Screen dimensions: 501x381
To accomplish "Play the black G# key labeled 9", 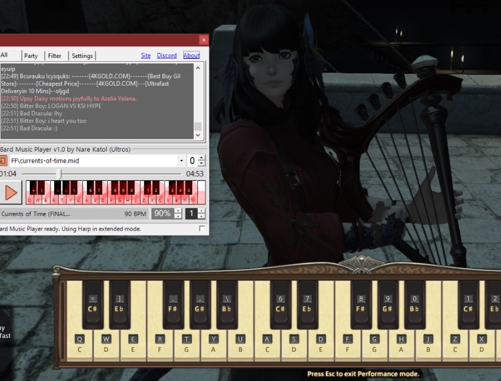I will [x=388, y=304].
